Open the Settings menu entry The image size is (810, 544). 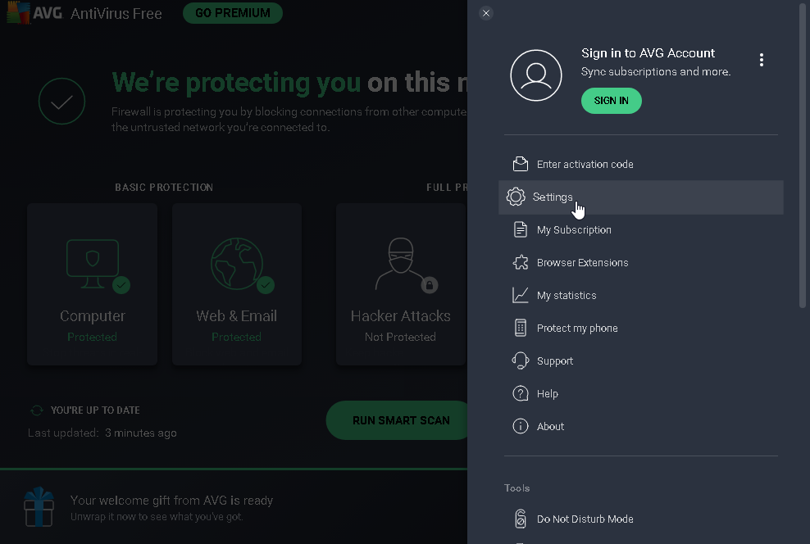[553, 197]
